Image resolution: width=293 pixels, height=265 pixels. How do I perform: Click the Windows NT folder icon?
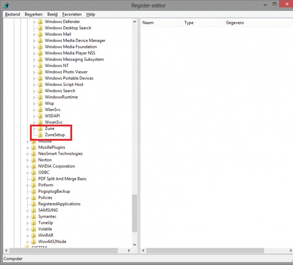[40, 66]
